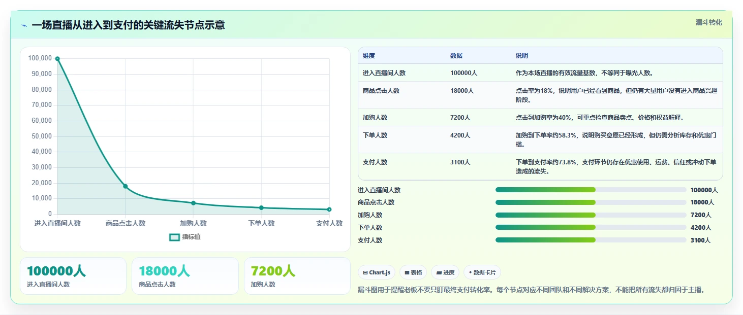Open the 100000人 进入直播间人数 summary card
Image resolution: width=743 pixels, height=315 pixels.
[x=73, y=276]
